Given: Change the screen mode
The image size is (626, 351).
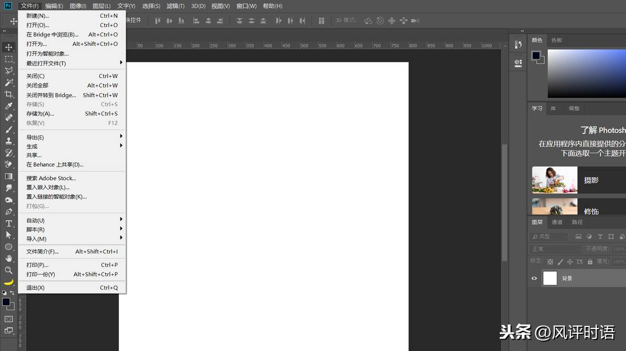Looking at the screenshot, I should click(x=9, y=330).
